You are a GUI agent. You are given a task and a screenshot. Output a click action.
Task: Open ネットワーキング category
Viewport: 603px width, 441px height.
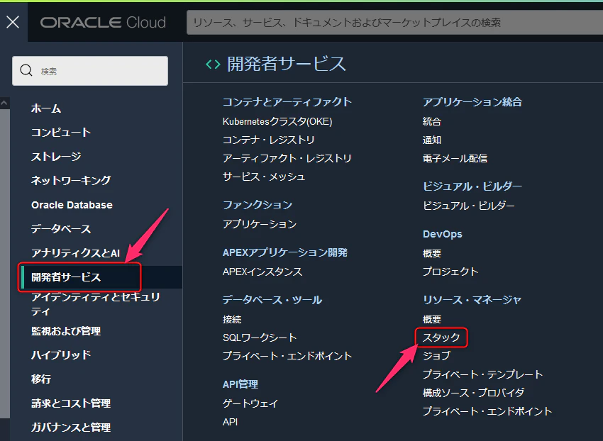click(x=71, y=180)
